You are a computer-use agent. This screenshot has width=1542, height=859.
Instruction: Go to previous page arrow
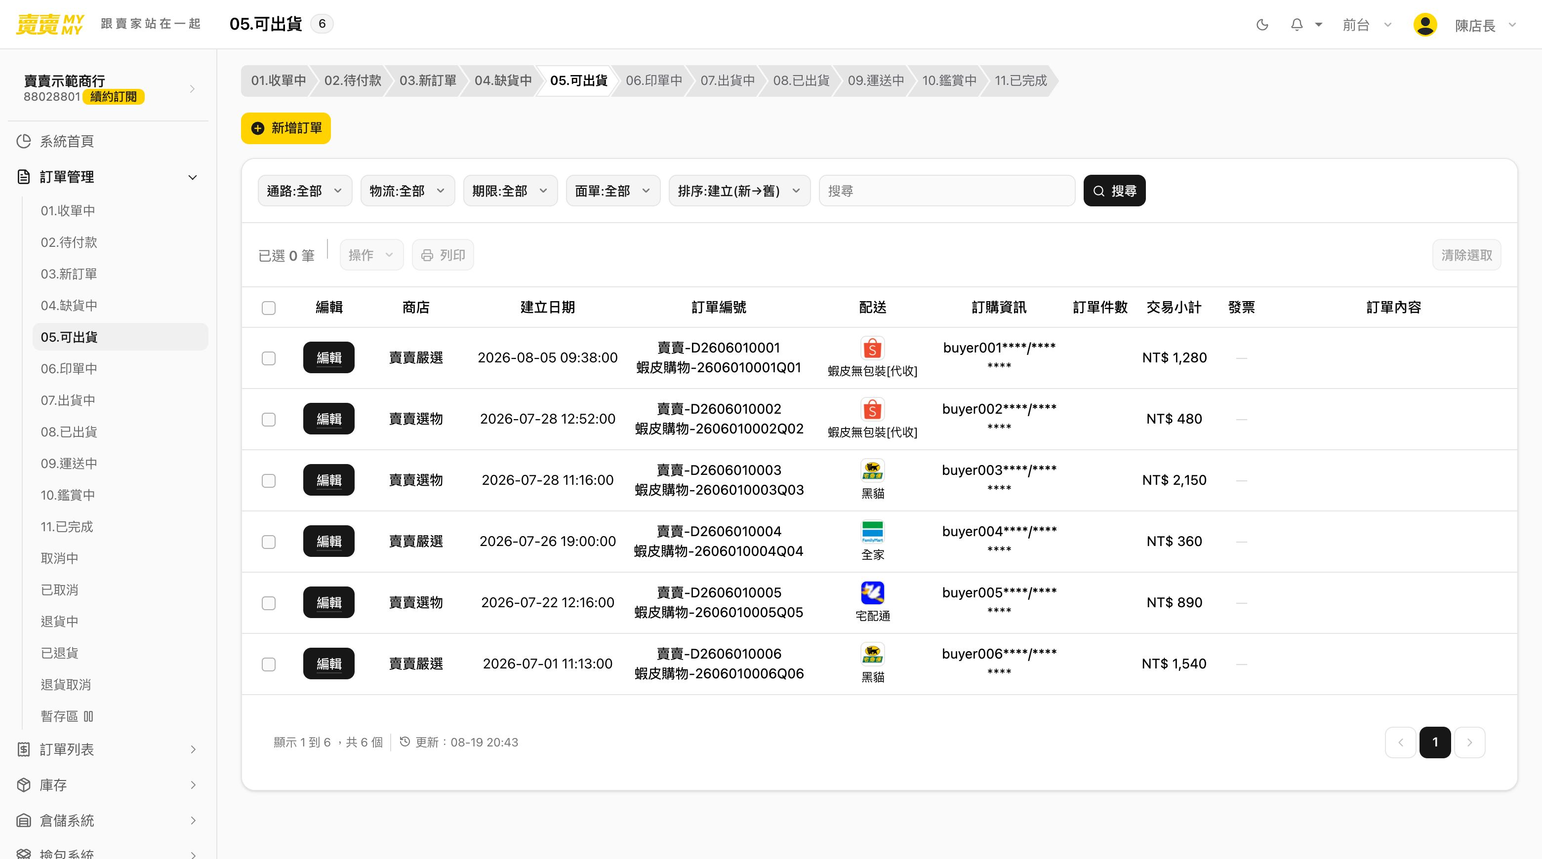1400,742
